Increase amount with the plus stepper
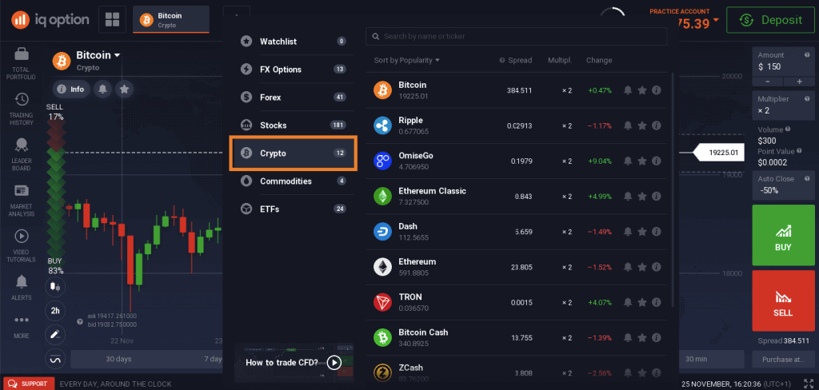 799,82
